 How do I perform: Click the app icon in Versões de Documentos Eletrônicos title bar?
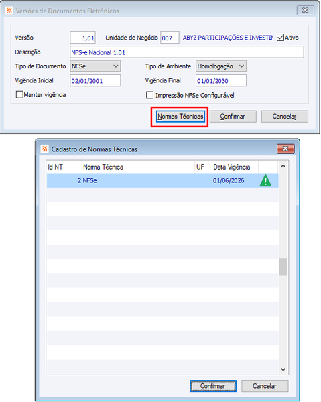point(9,11)
